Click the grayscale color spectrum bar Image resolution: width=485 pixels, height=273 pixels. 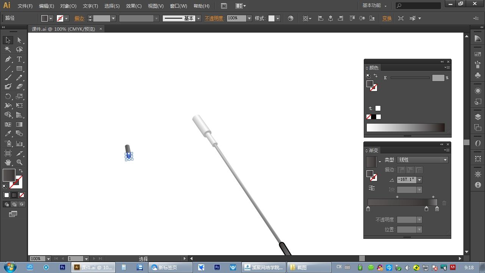point(405,127)
